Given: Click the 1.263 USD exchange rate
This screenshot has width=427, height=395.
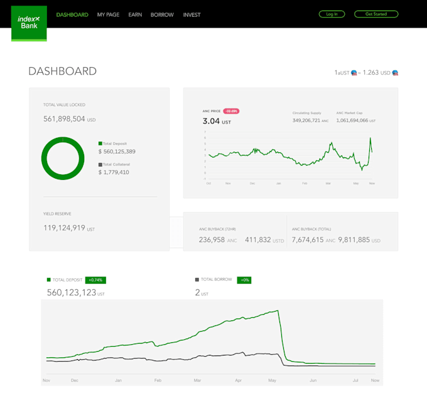Looking at the screenshot, I should [377, 73].
